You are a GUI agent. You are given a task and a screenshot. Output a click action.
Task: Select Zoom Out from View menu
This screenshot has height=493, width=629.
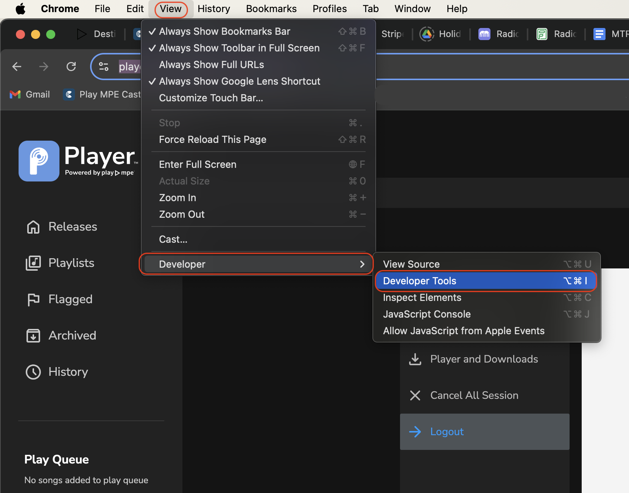click(258, 214)
